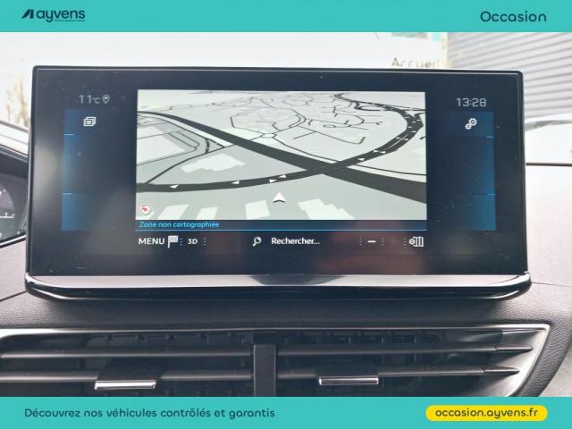Open the settings gears icon

point(471,123)
